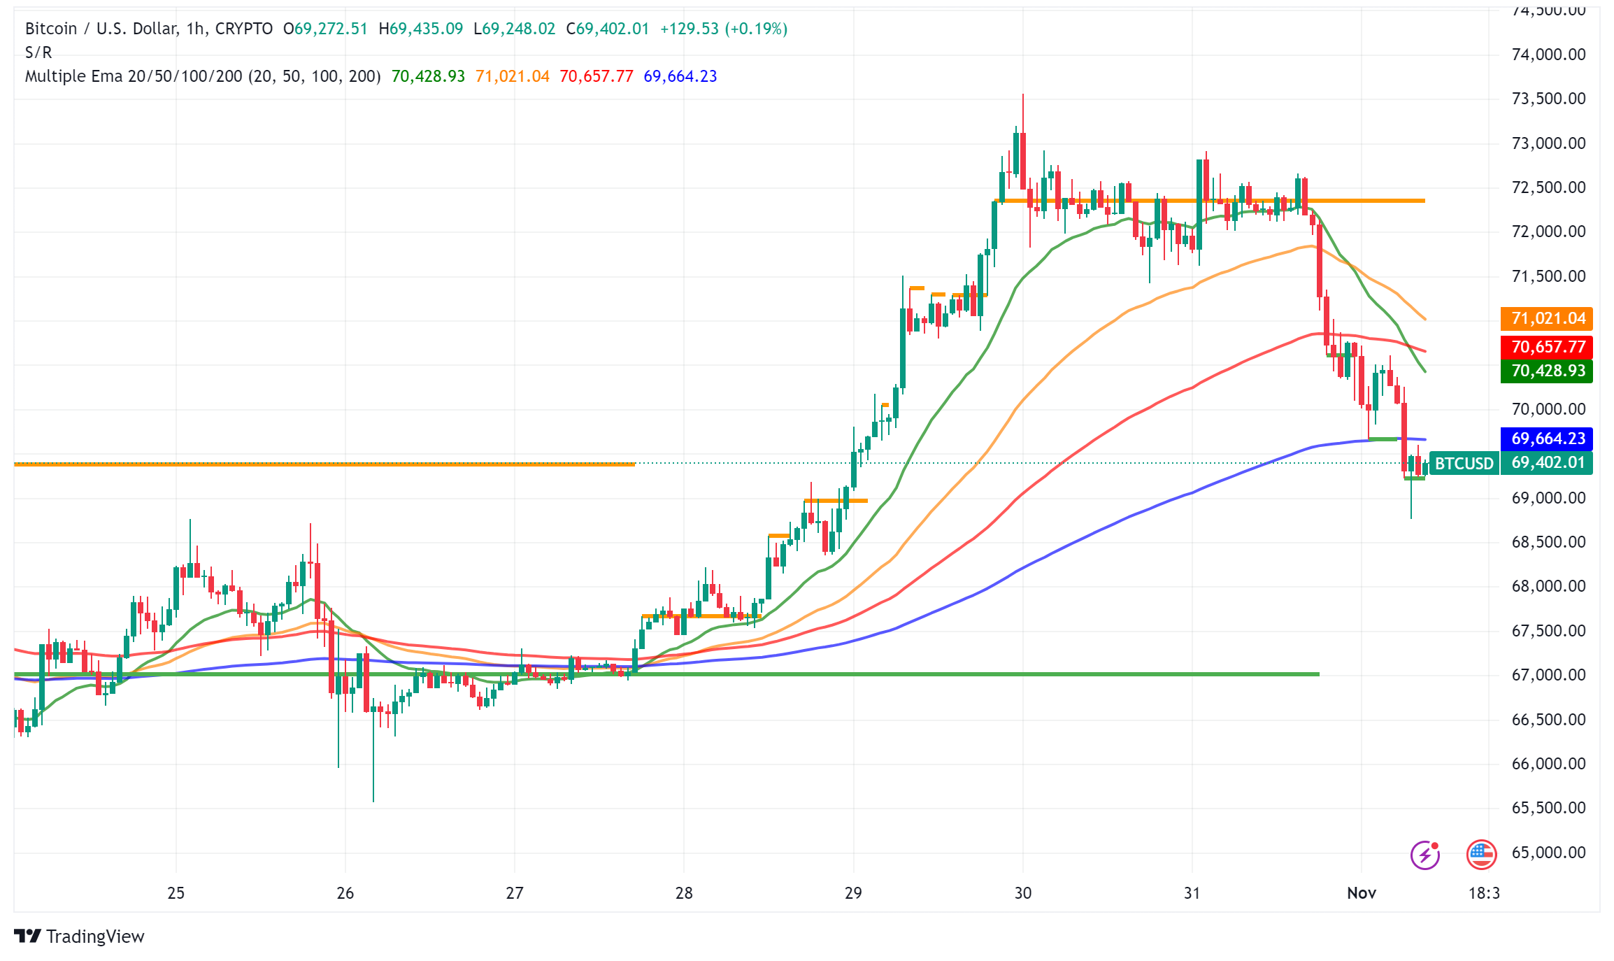Click the US flag economic event icon
This screenshot has width=1614, height=961.
[1481, 854]
